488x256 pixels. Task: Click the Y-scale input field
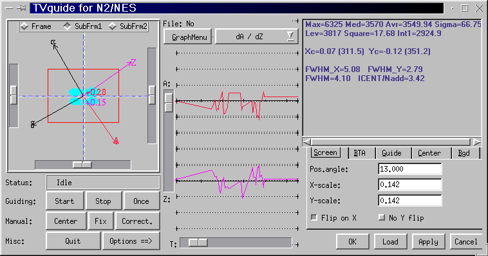[409, 200]
